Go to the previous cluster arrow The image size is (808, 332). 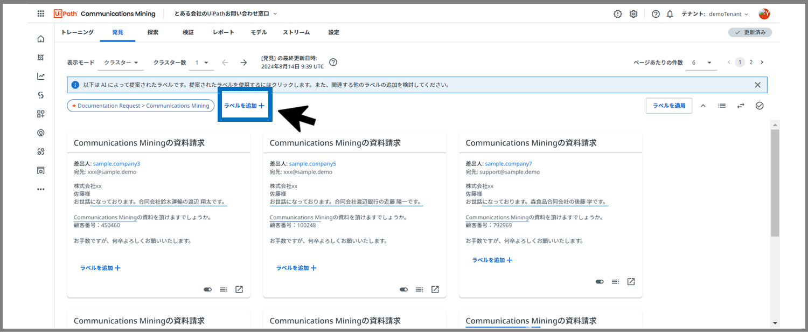[225, 63]
